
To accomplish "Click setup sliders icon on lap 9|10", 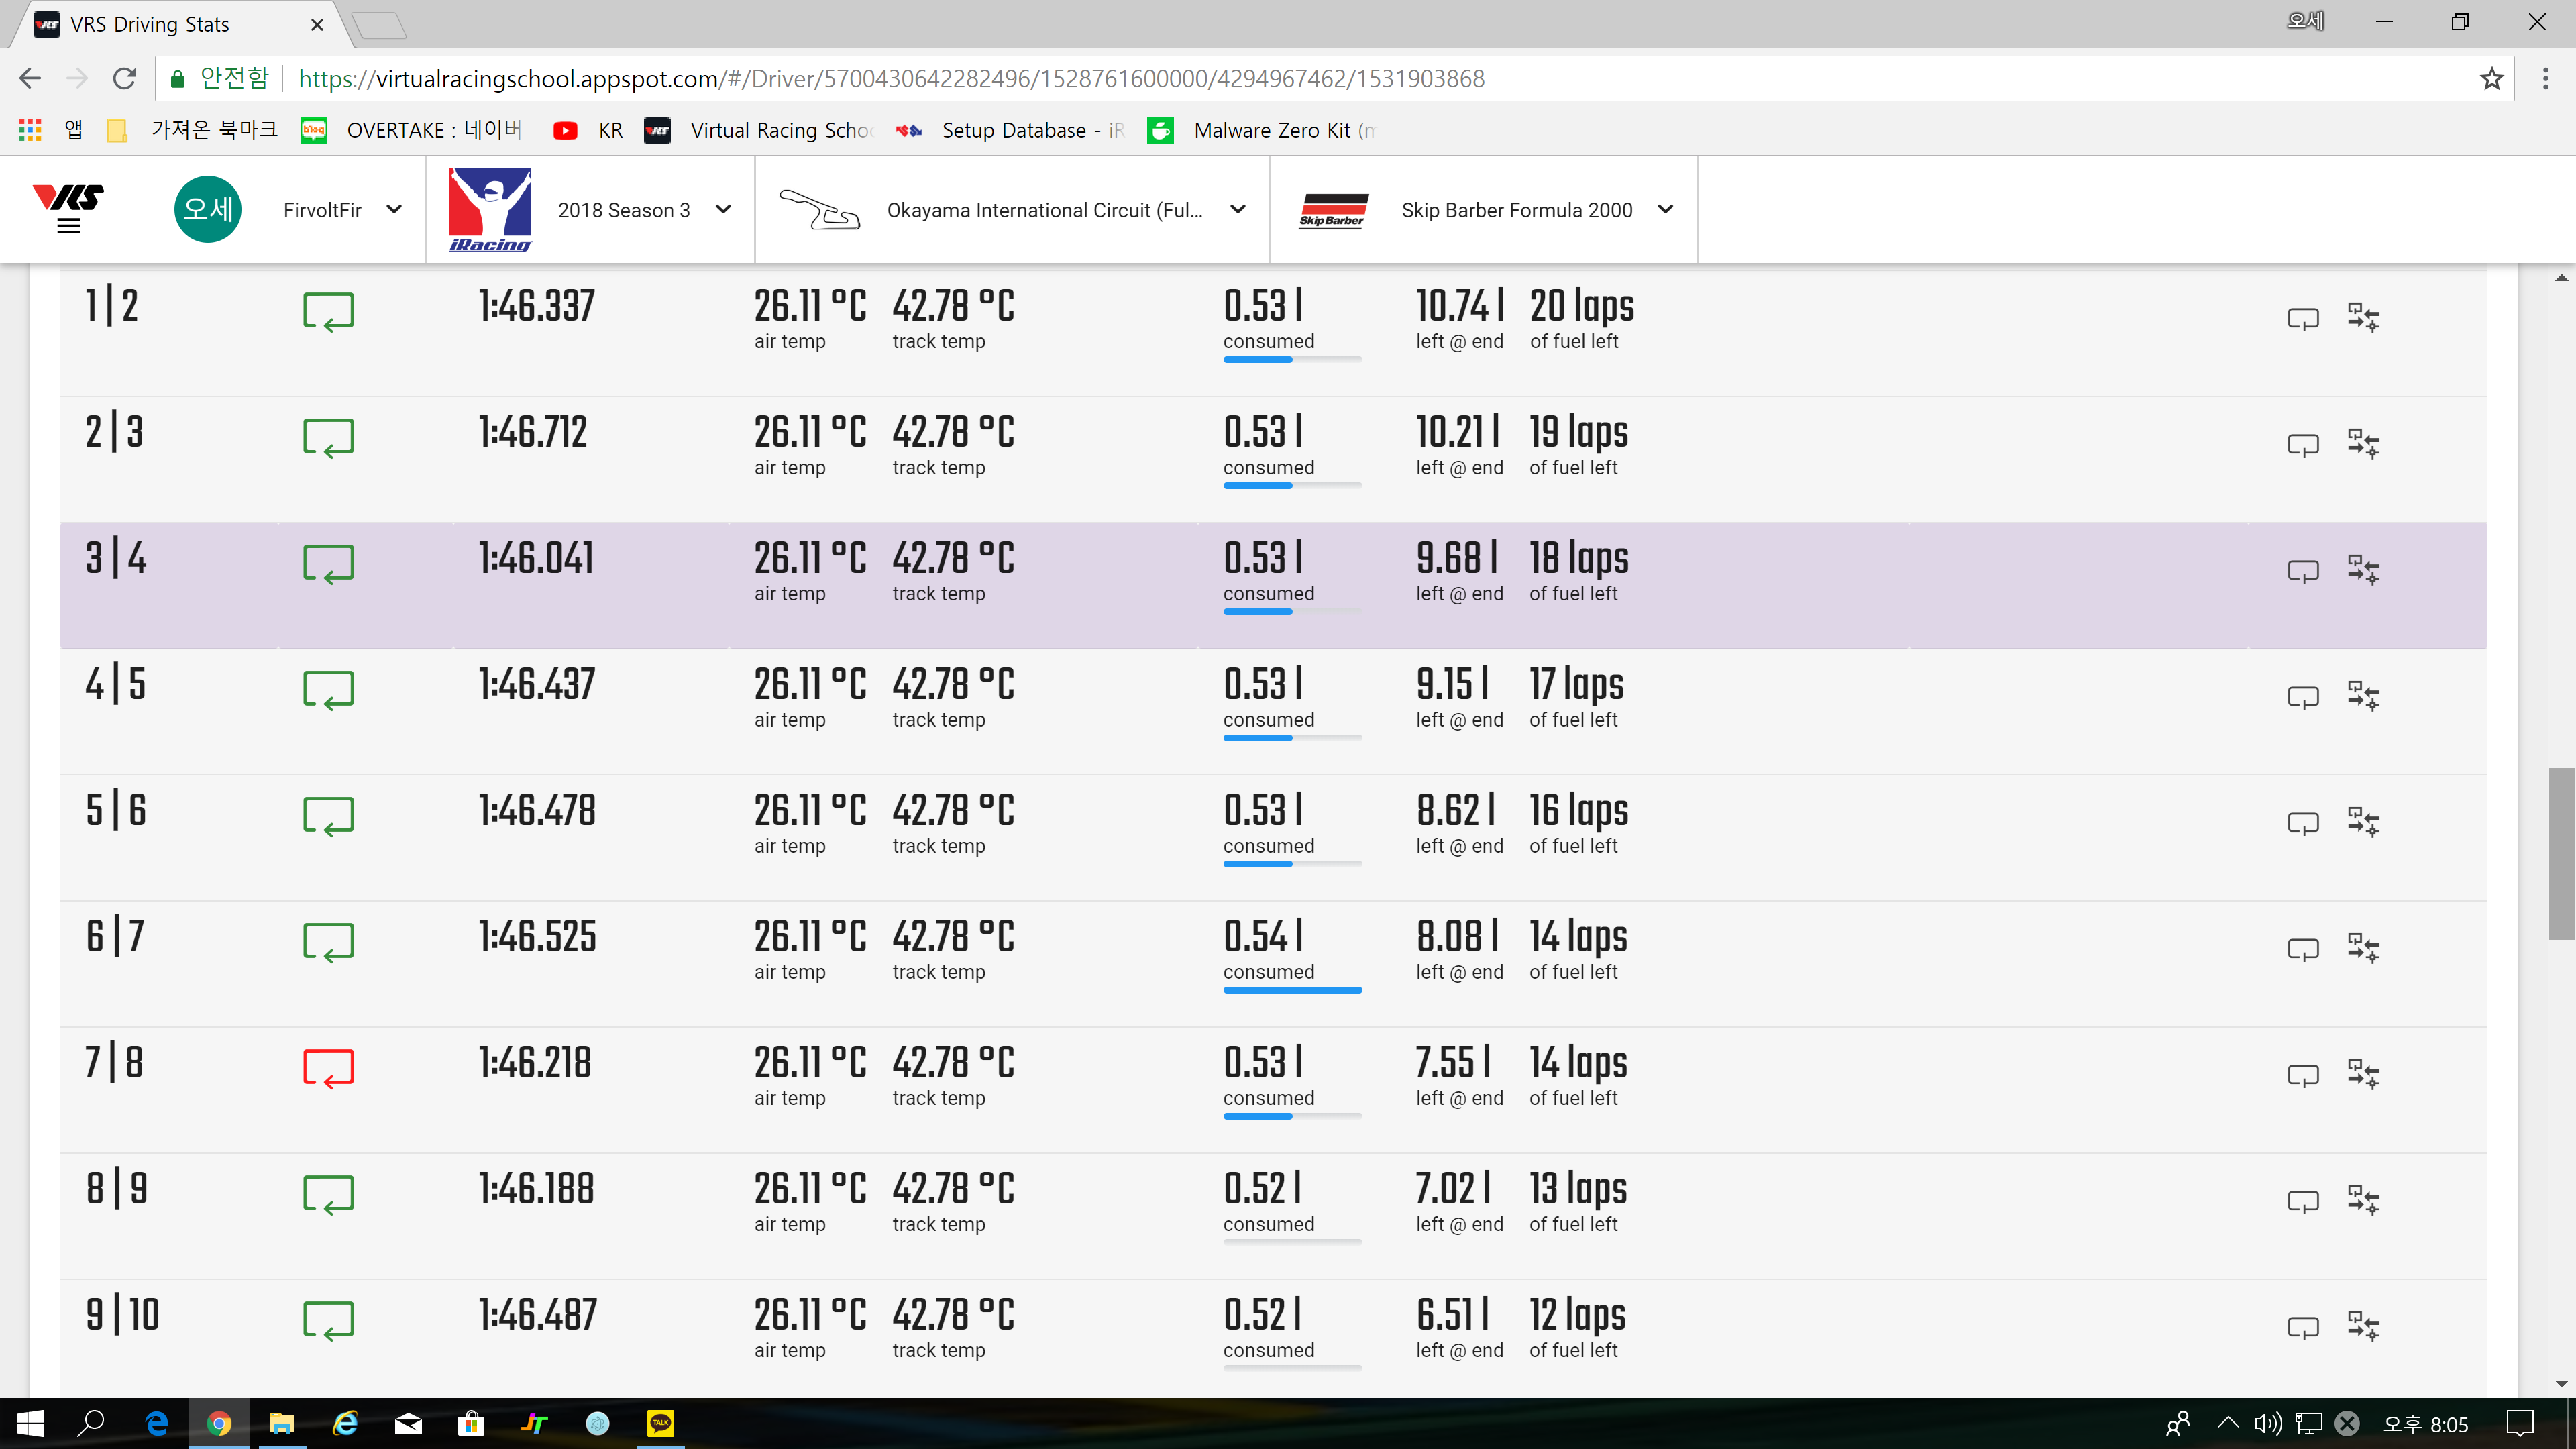I will (x=2363, y=1326).
